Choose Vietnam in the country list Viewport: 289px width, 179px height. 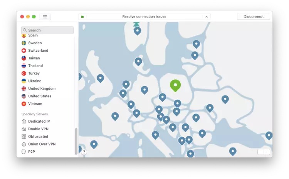[35, 104]
